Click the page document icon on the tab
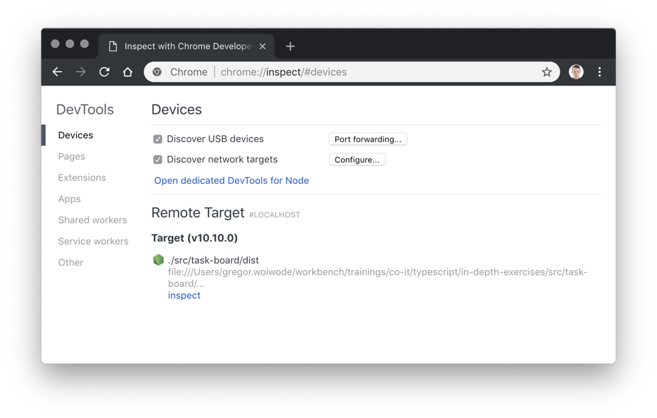Screen dimensions: 657x418 point(112,46)
